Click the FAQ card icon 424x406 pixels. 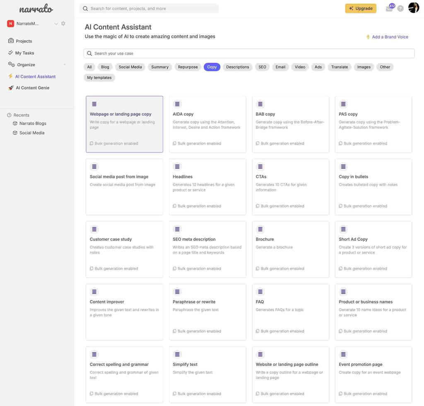coord(260,292)
